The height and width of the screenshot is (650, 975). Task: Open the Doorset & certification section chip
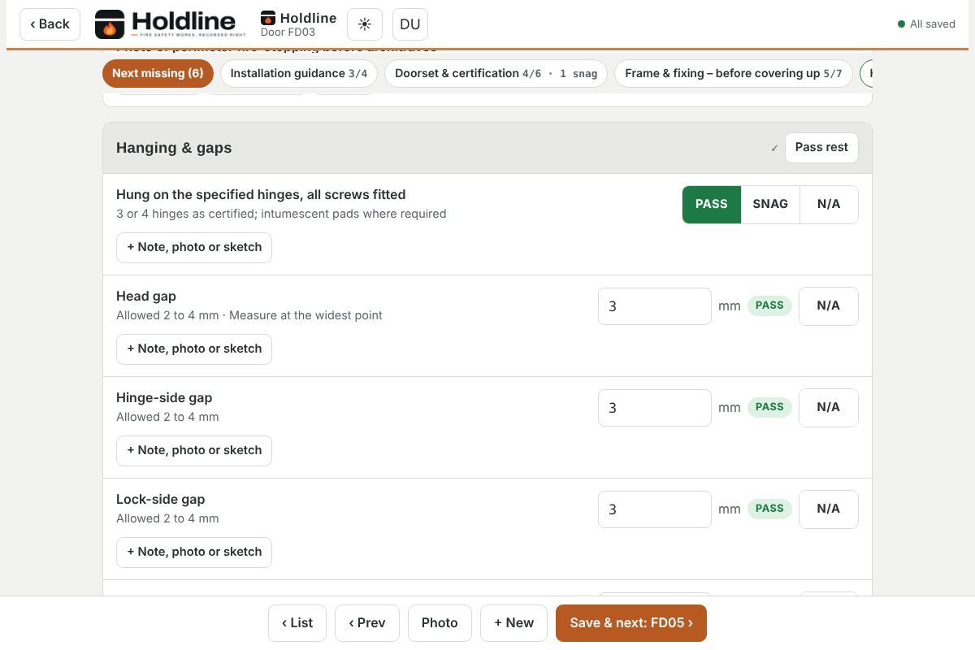point(496,73)
